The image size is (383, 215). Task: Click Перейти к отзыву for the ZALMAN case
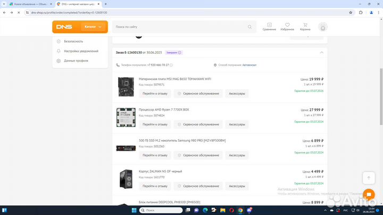[155, 186]
